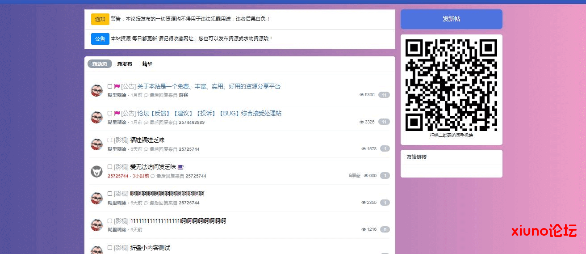586x254 pixels.
Task: Open the post 福娃福娃乏味
Action: click(x=147, y=140)
